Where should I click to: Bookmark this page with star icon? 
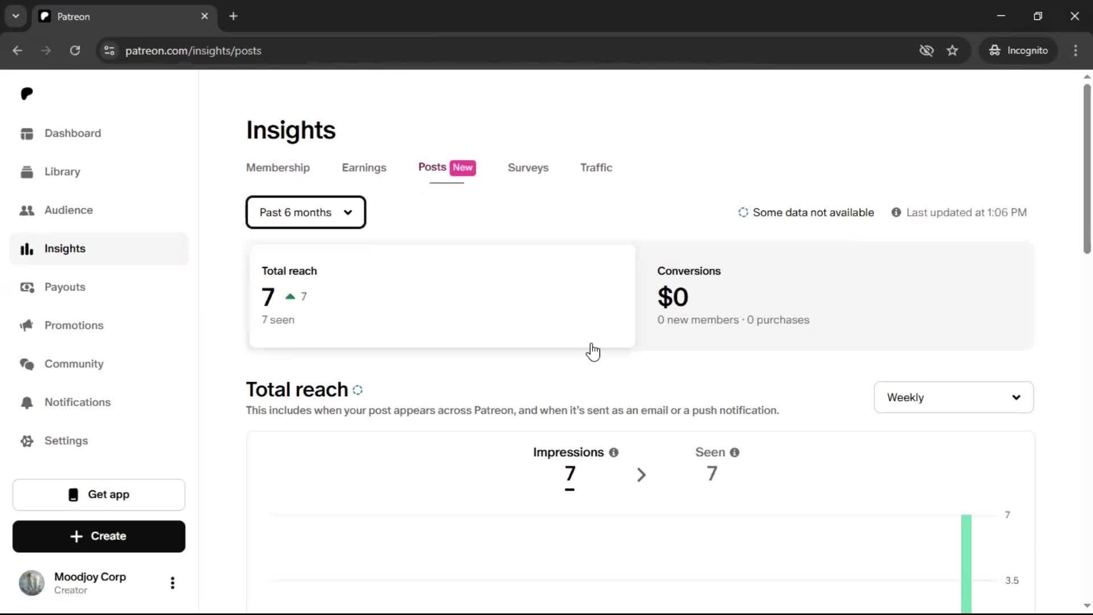coord(952,51)
